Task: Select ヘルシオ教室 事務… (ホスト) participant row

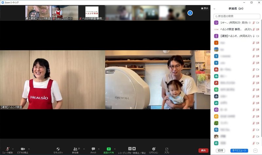Action: point(236,29)
